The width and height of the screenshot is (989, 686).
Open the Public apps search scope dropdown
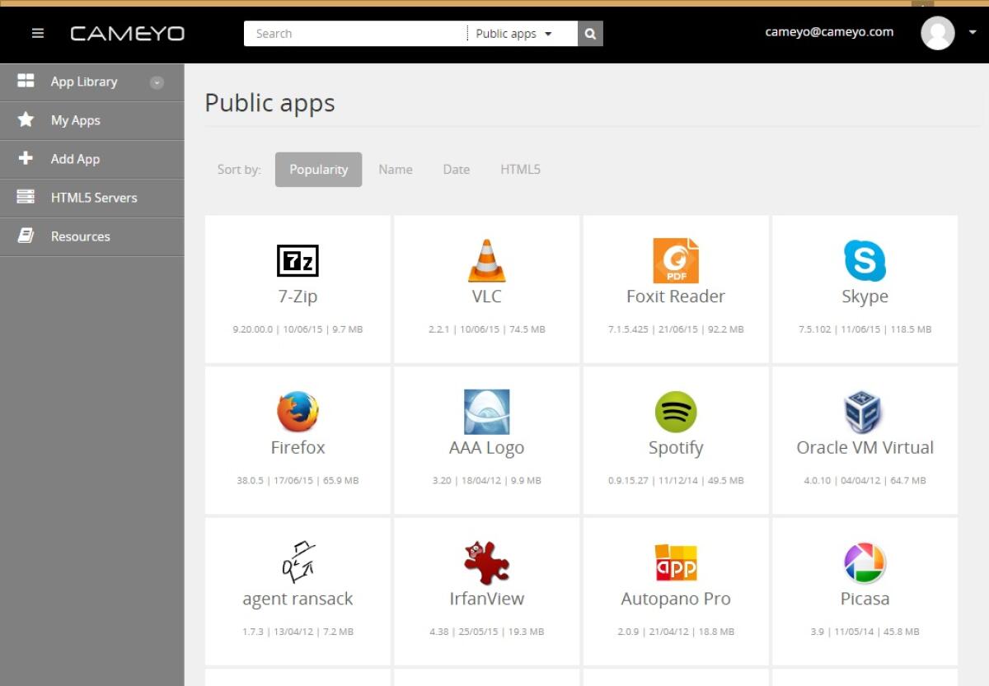(x=511, y=33)
